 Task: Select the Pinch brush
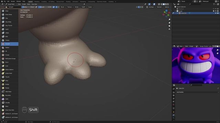click(x=10, y=62)
